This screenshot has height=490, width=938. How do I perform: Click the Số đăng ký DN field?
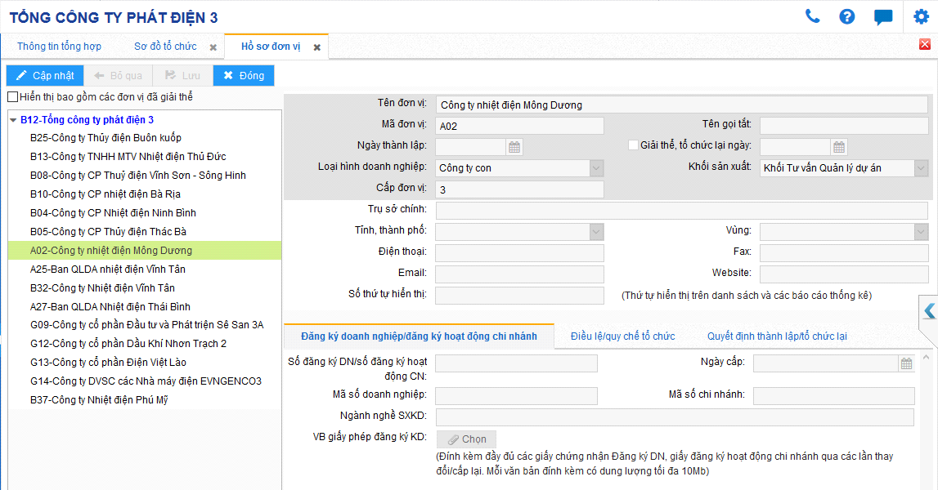[x=516, y=363]
